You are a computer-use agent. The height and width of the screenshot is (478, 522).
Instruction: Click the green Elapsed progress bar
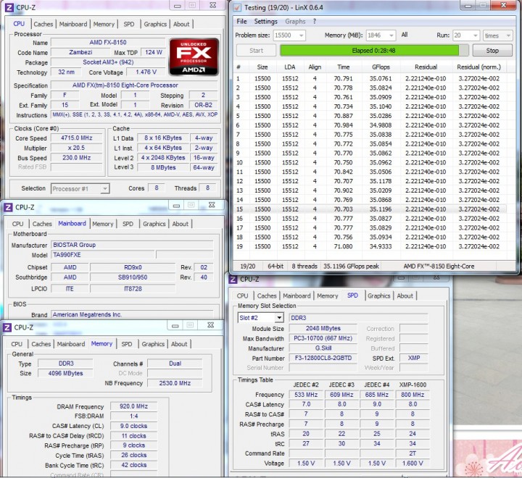(x=374, y=51)
